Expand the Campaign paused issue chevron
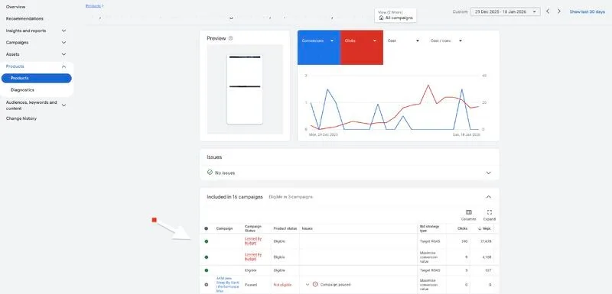 (x=308, y=285)
